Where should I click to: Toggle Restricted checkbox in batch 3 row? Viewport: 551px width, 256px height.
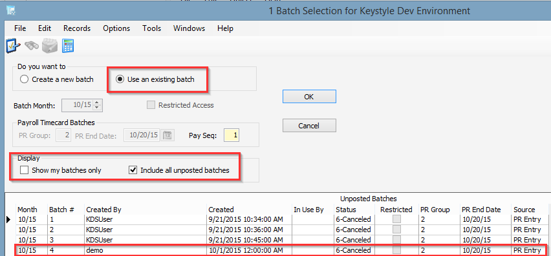(x=396, y=240)
